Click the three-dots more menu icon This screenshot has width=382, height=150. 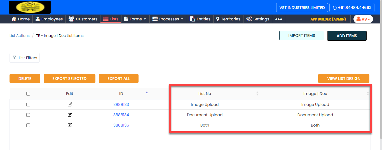click(278, 19)
